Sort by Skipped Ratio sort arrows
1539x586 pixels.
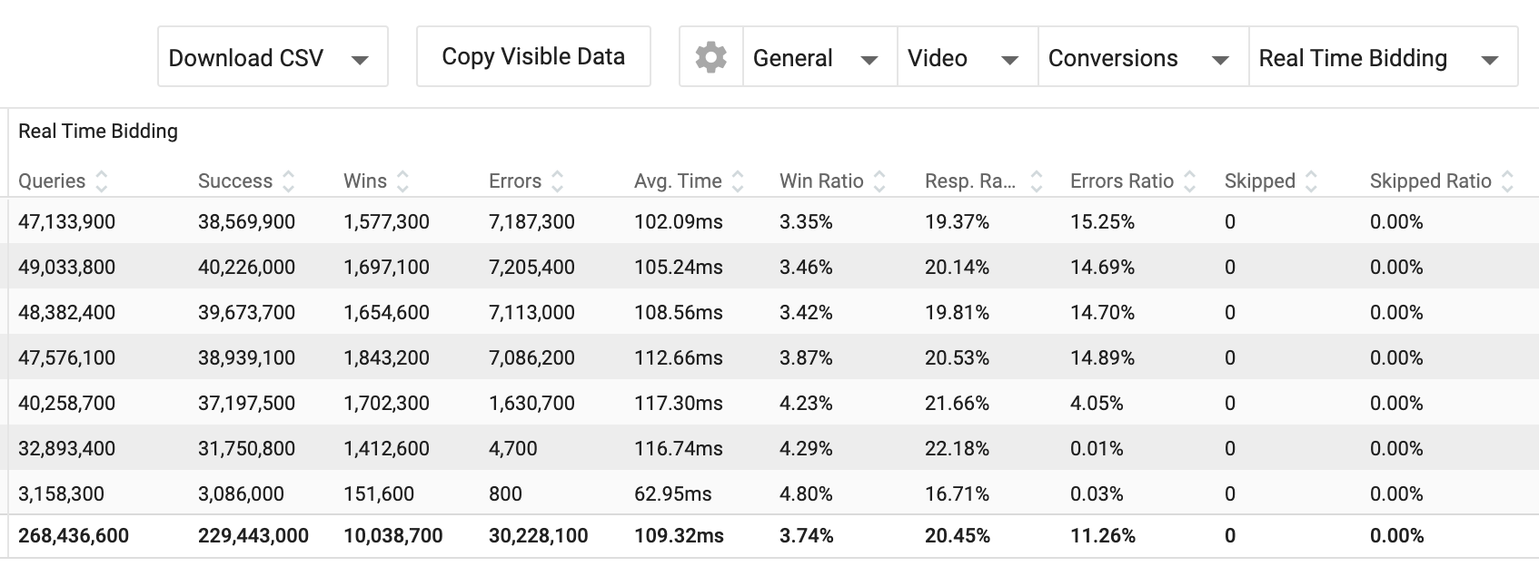[x=1508, y=181]
